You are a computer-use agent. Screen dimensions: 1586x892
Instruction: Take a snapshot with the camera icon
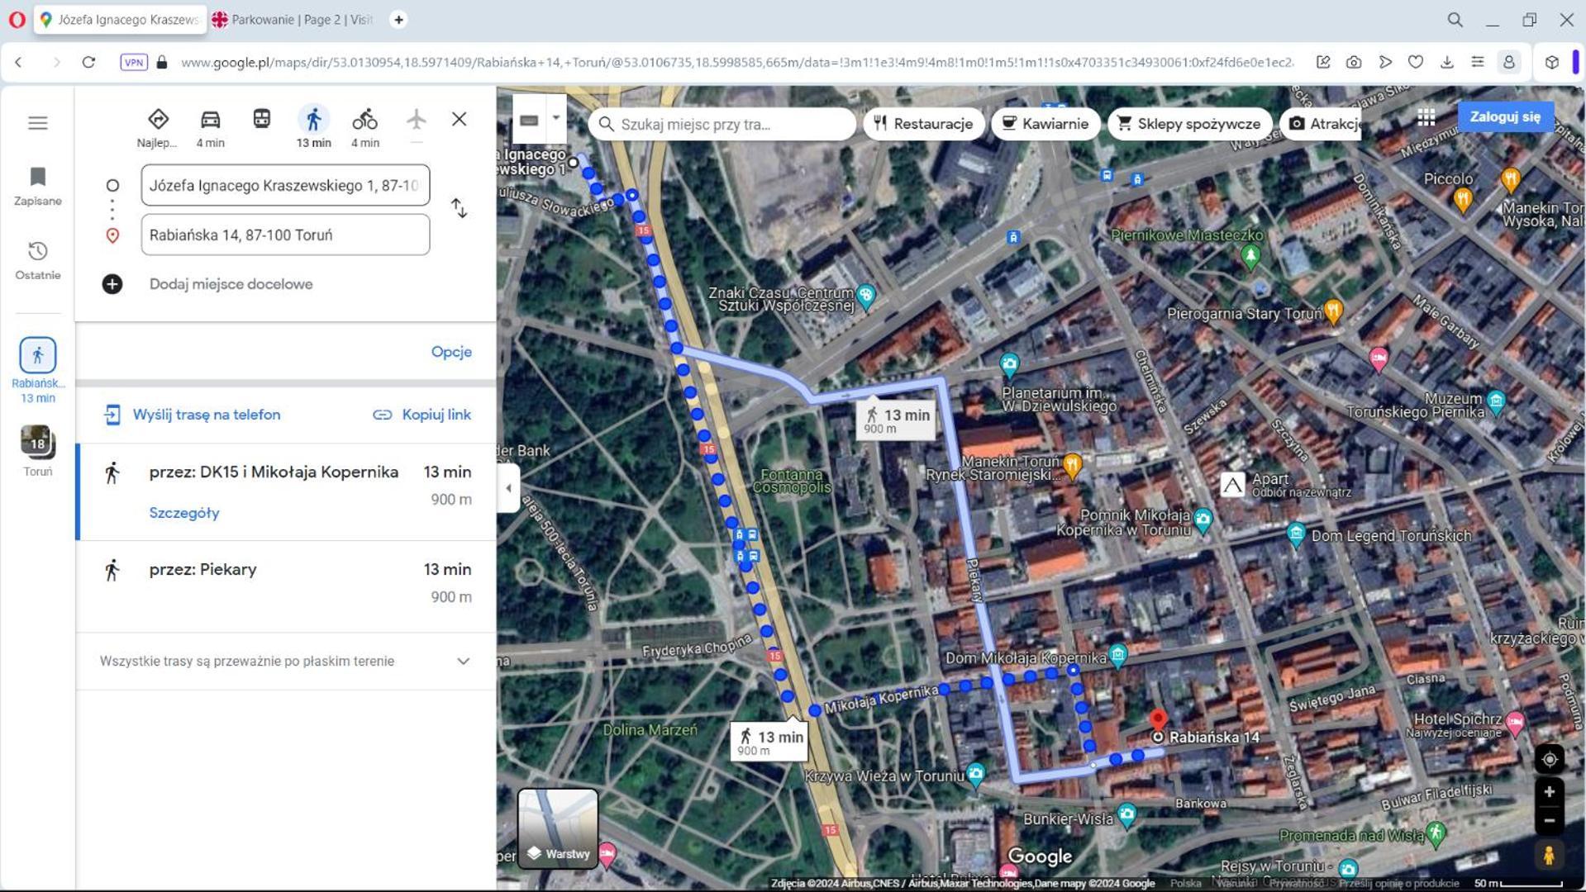click(x=1354, y=62)
